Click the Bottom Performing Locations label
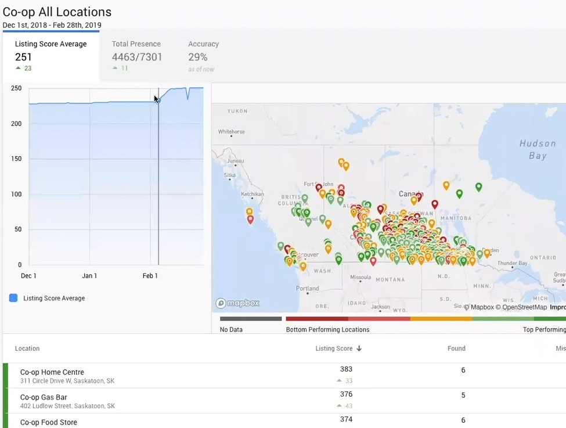Screen dimensions: 566x428 [328, 329]
